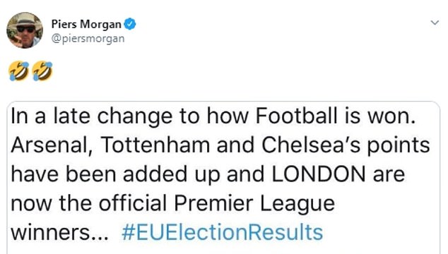The image size is (448, 254).
Task: Open the @piersmorgan handle link
Action: coord(88,39)
